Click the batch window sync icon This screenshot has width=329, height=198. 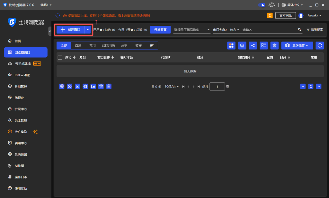[x=242, y=45]
